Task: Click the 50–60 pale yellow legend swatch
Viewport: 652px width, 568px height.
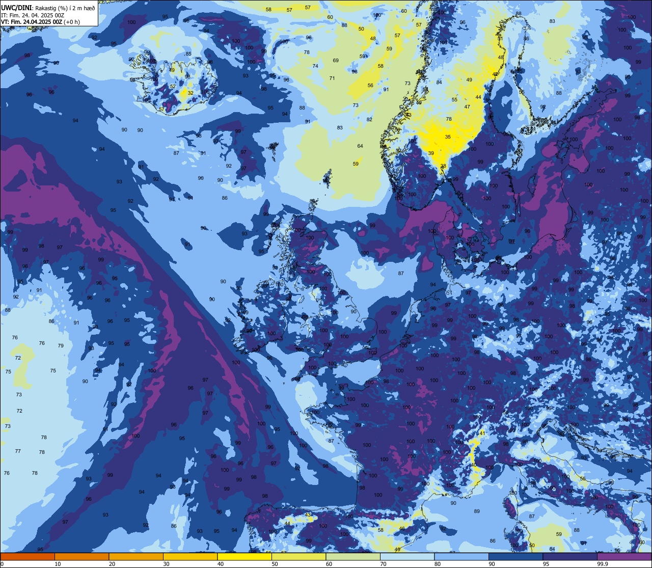Action: point(298,556)
